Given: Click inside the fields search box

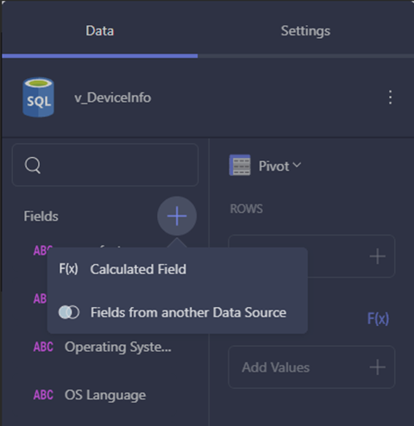Looking at the screenshot, I should pos(105,165).
